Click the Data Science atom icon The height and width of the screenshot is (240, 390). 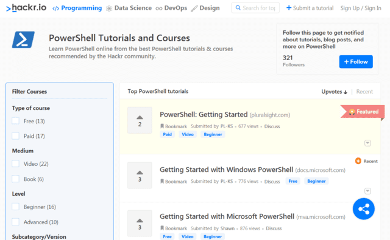(109, 9)
